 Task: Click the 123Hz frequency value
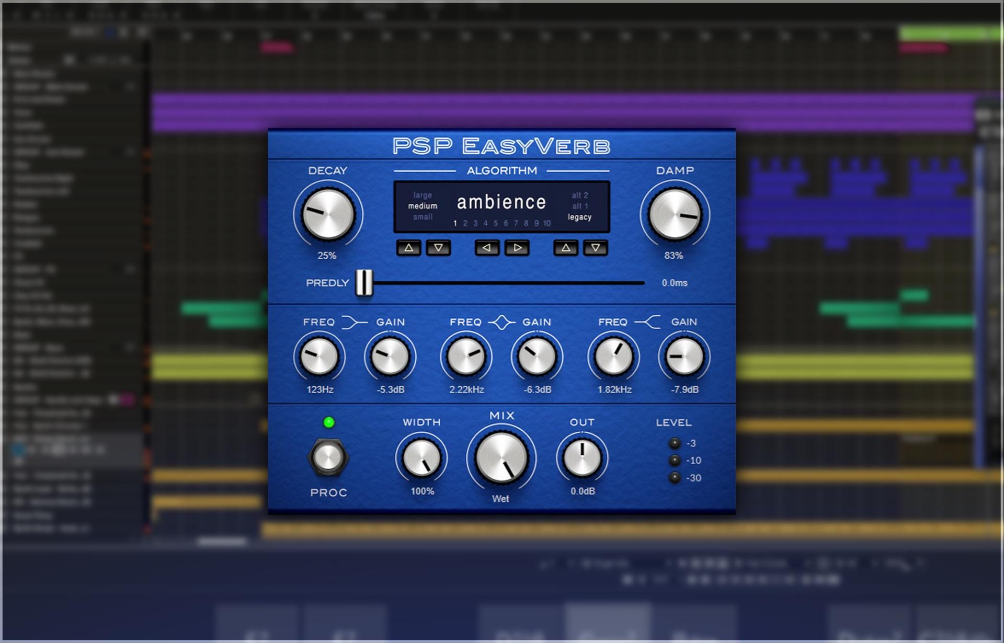[320, 389]
